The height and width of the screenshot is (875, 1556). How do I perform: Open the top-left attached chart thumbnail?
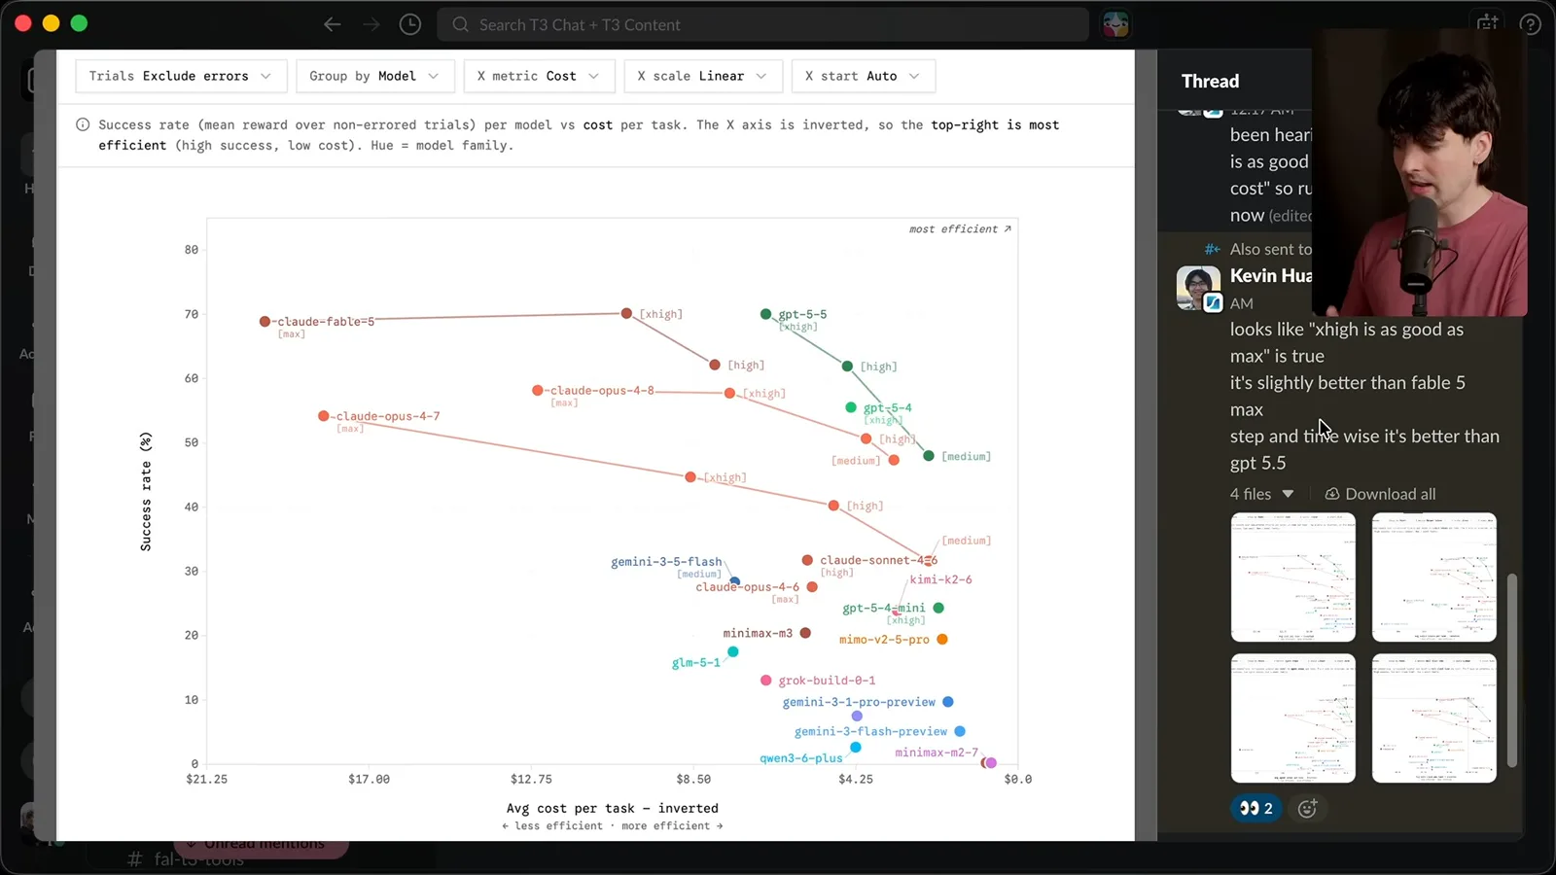tap(1292, 577)
